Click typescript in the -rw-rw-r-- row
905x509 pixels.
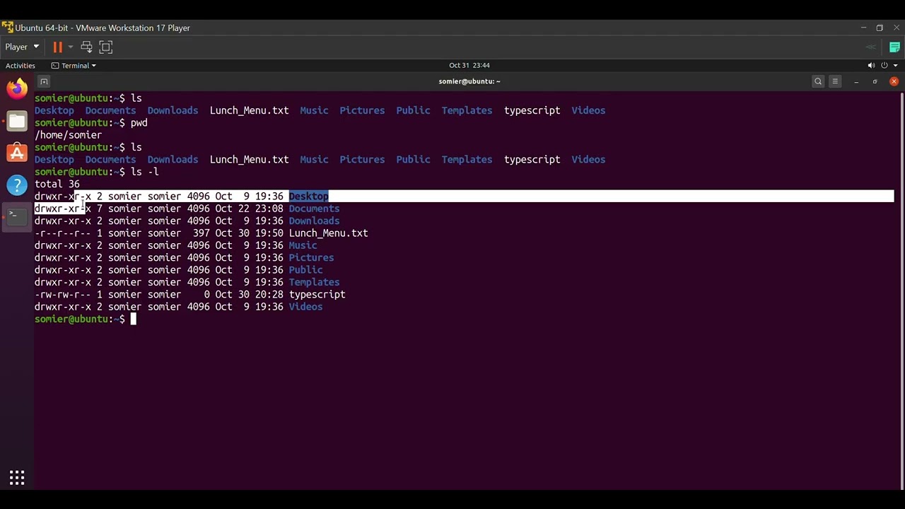point(317,294)
